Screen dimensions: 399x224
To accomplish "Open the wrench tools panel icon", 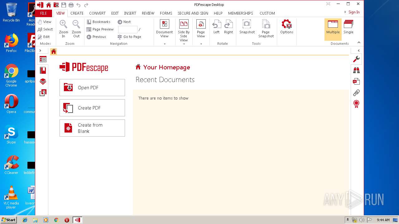I will coord(356,59).
